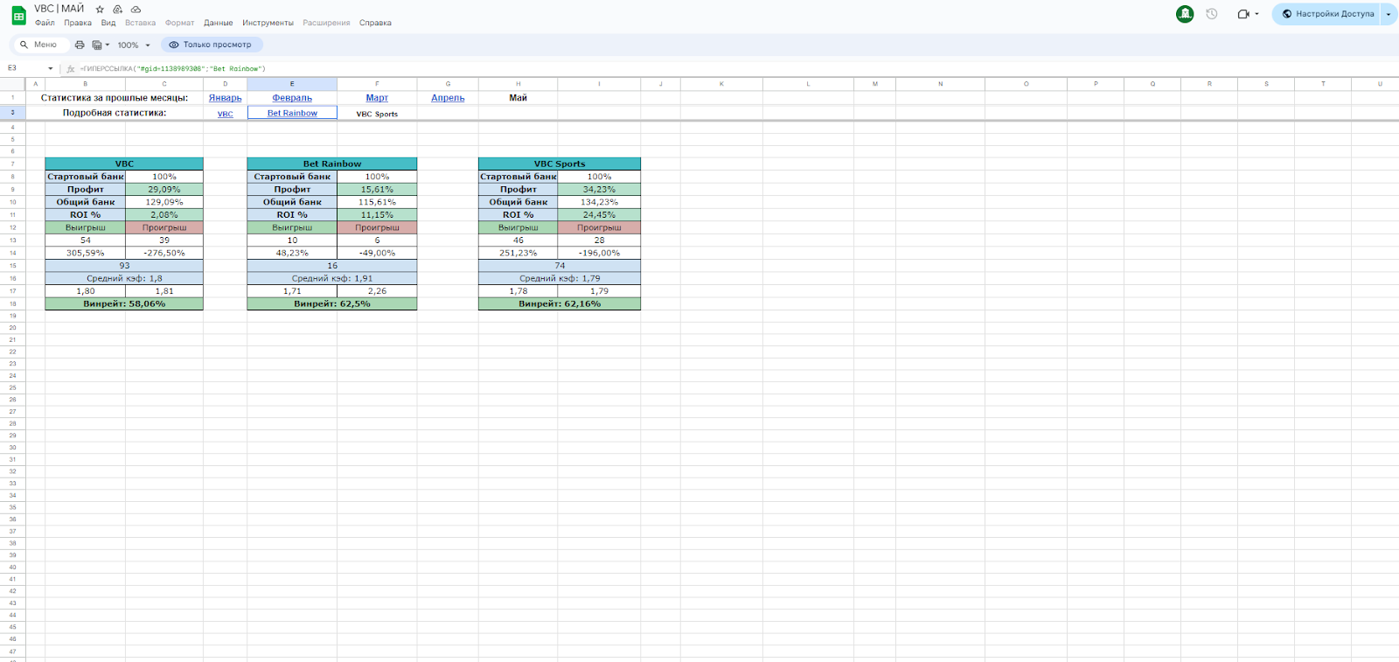Open the Bet Rainbow link cell
The width and height of the screenshot is (1399, 662).
pyautogui.click(x=292, y=113)
